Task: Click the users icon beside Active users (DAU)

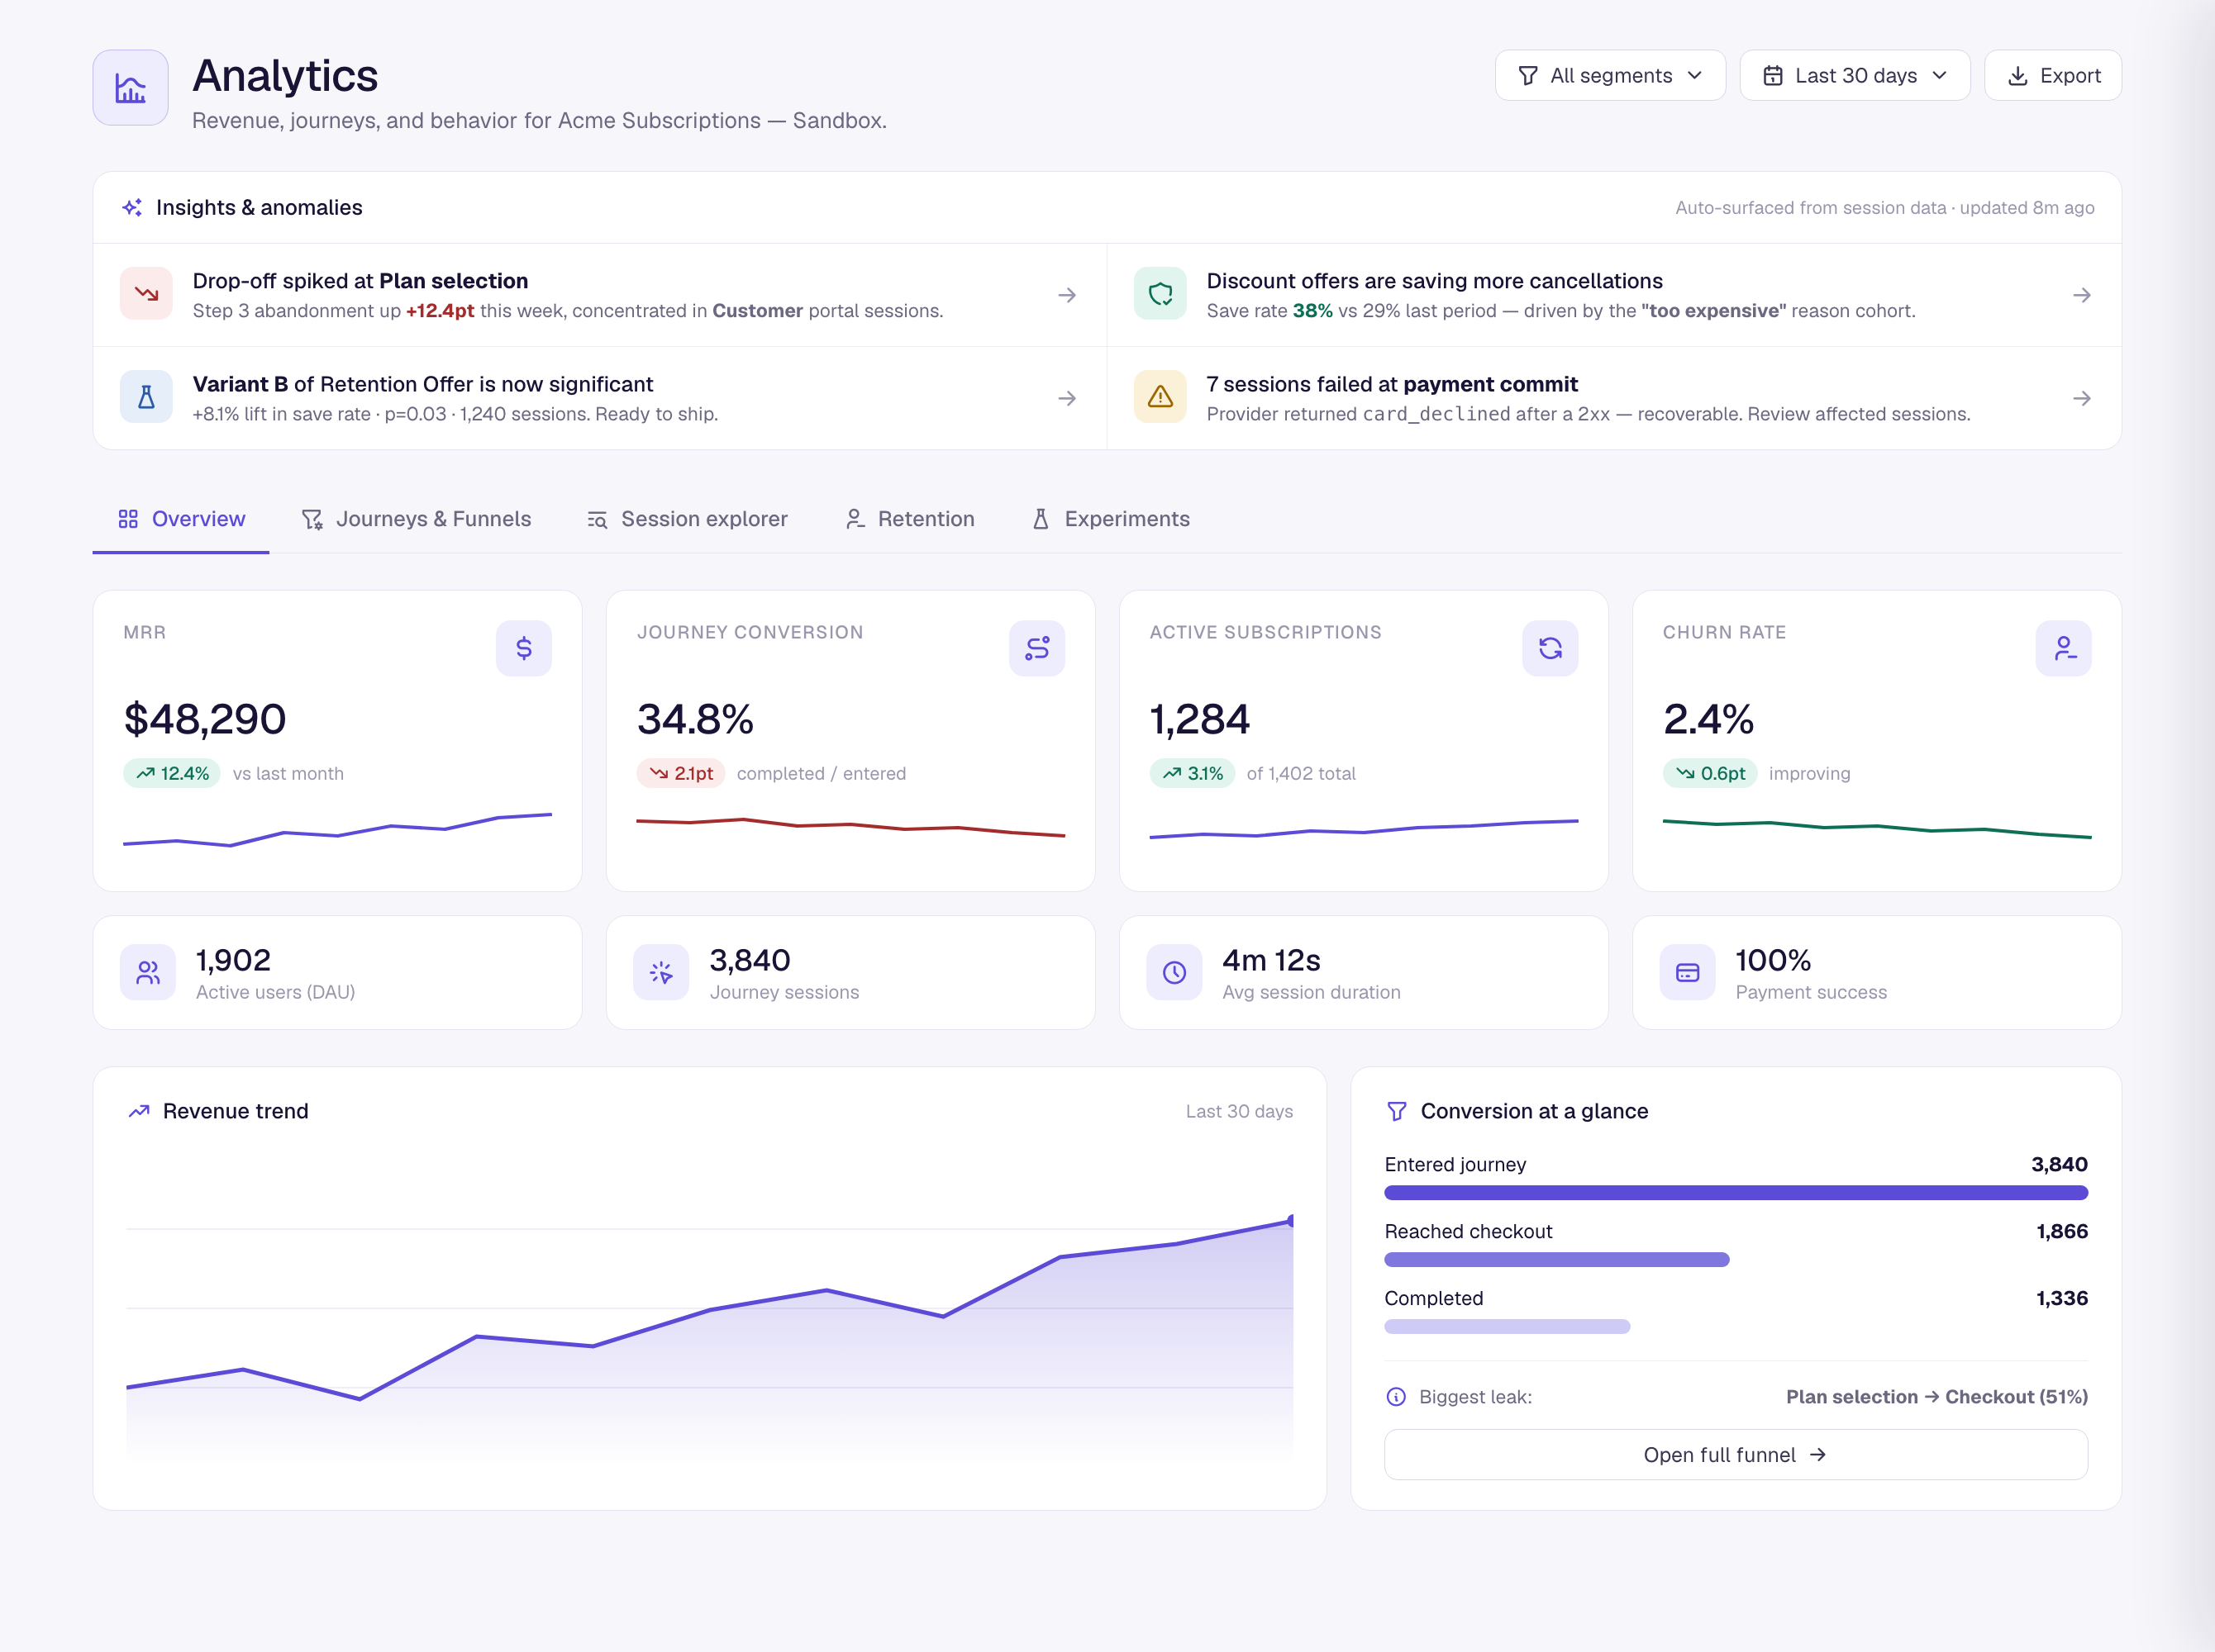Action: 148,972
